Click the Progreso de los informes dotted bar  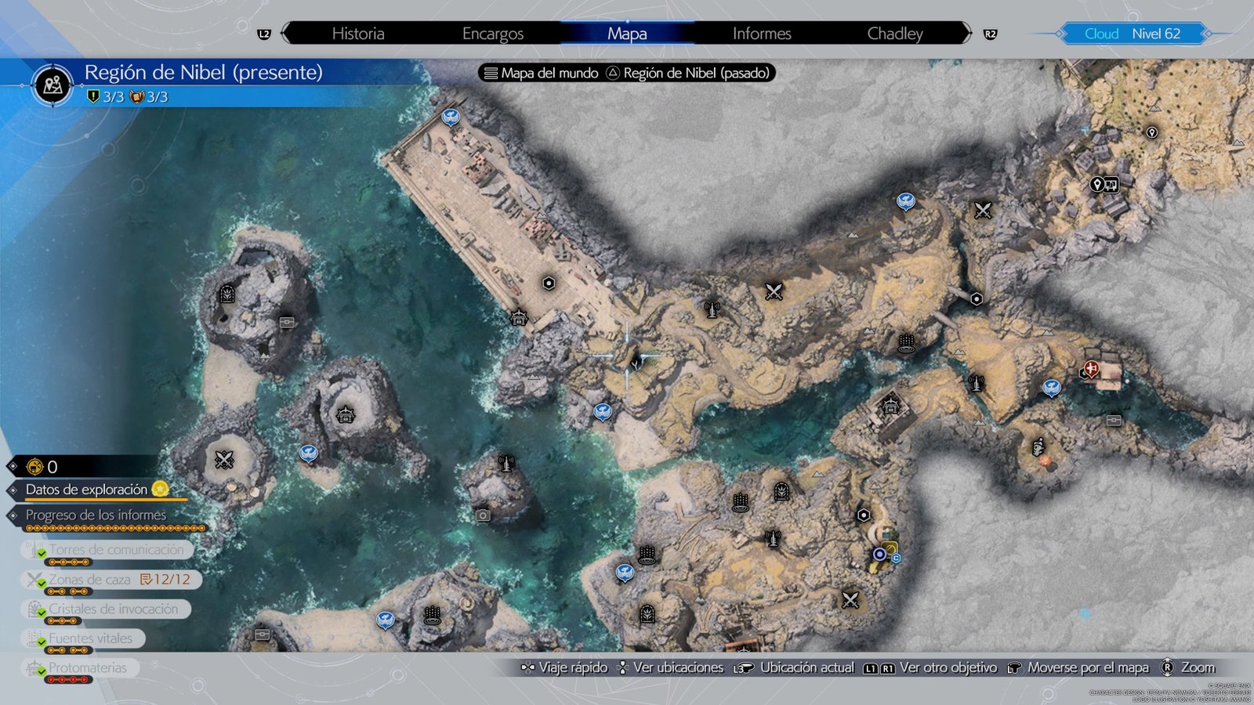coord(116,529)
